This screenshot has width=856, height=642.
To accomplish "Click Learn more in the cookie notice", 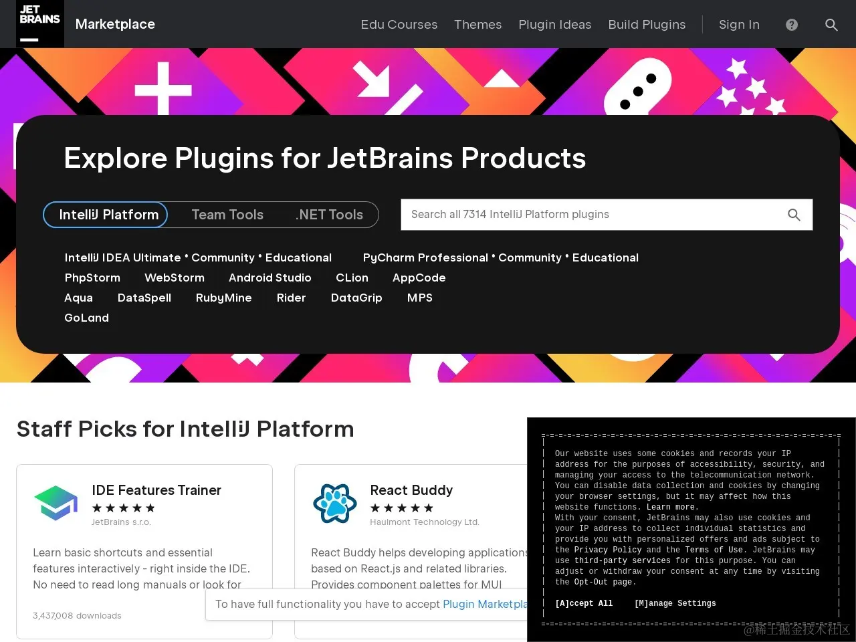I will [671, 507].
